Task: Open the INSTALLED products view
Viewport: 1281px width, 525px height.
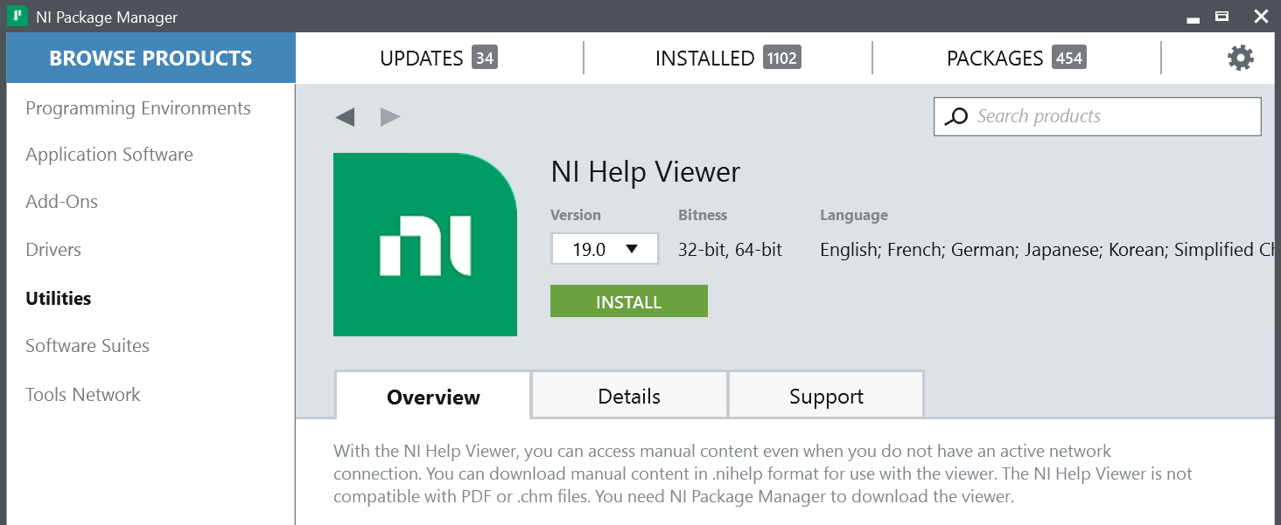Action: [x=727, y=58]
